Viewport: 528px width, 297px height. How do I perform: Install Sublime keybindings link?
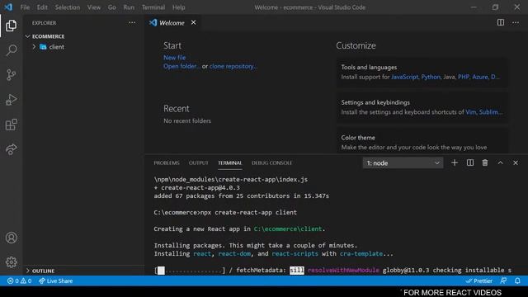(x=490, y=112)
